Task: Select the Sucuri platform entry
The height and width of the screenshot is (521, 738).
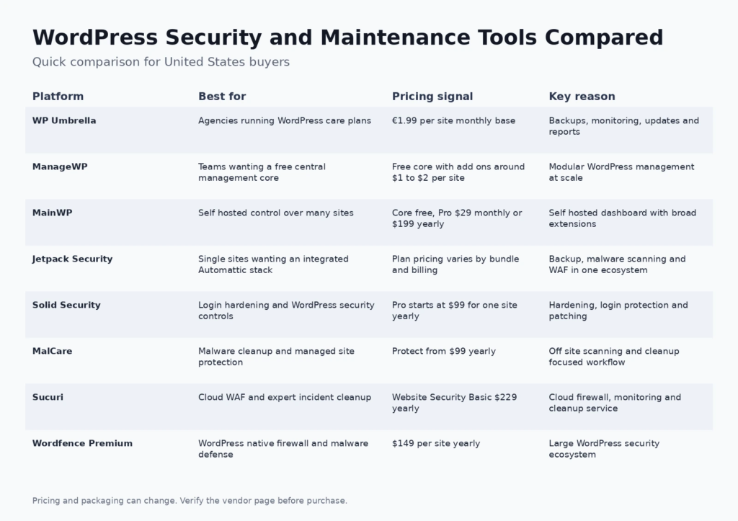Action: point(48,397)
